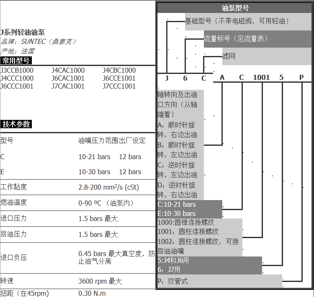Click option A：顺时针旋转，右边出油
The width and height of the screenshot is (314, 297).
tap(178, 130)
